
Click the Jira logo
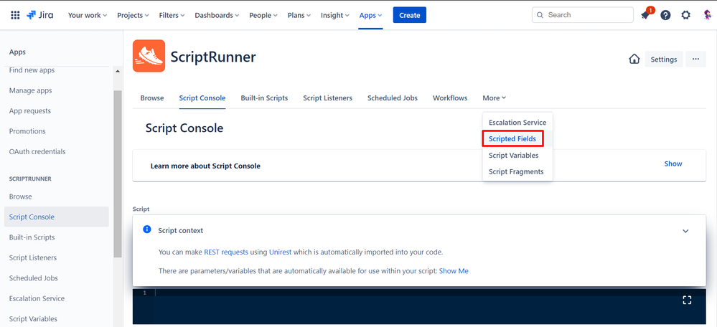pyautogui.click(x=39, y=15)
